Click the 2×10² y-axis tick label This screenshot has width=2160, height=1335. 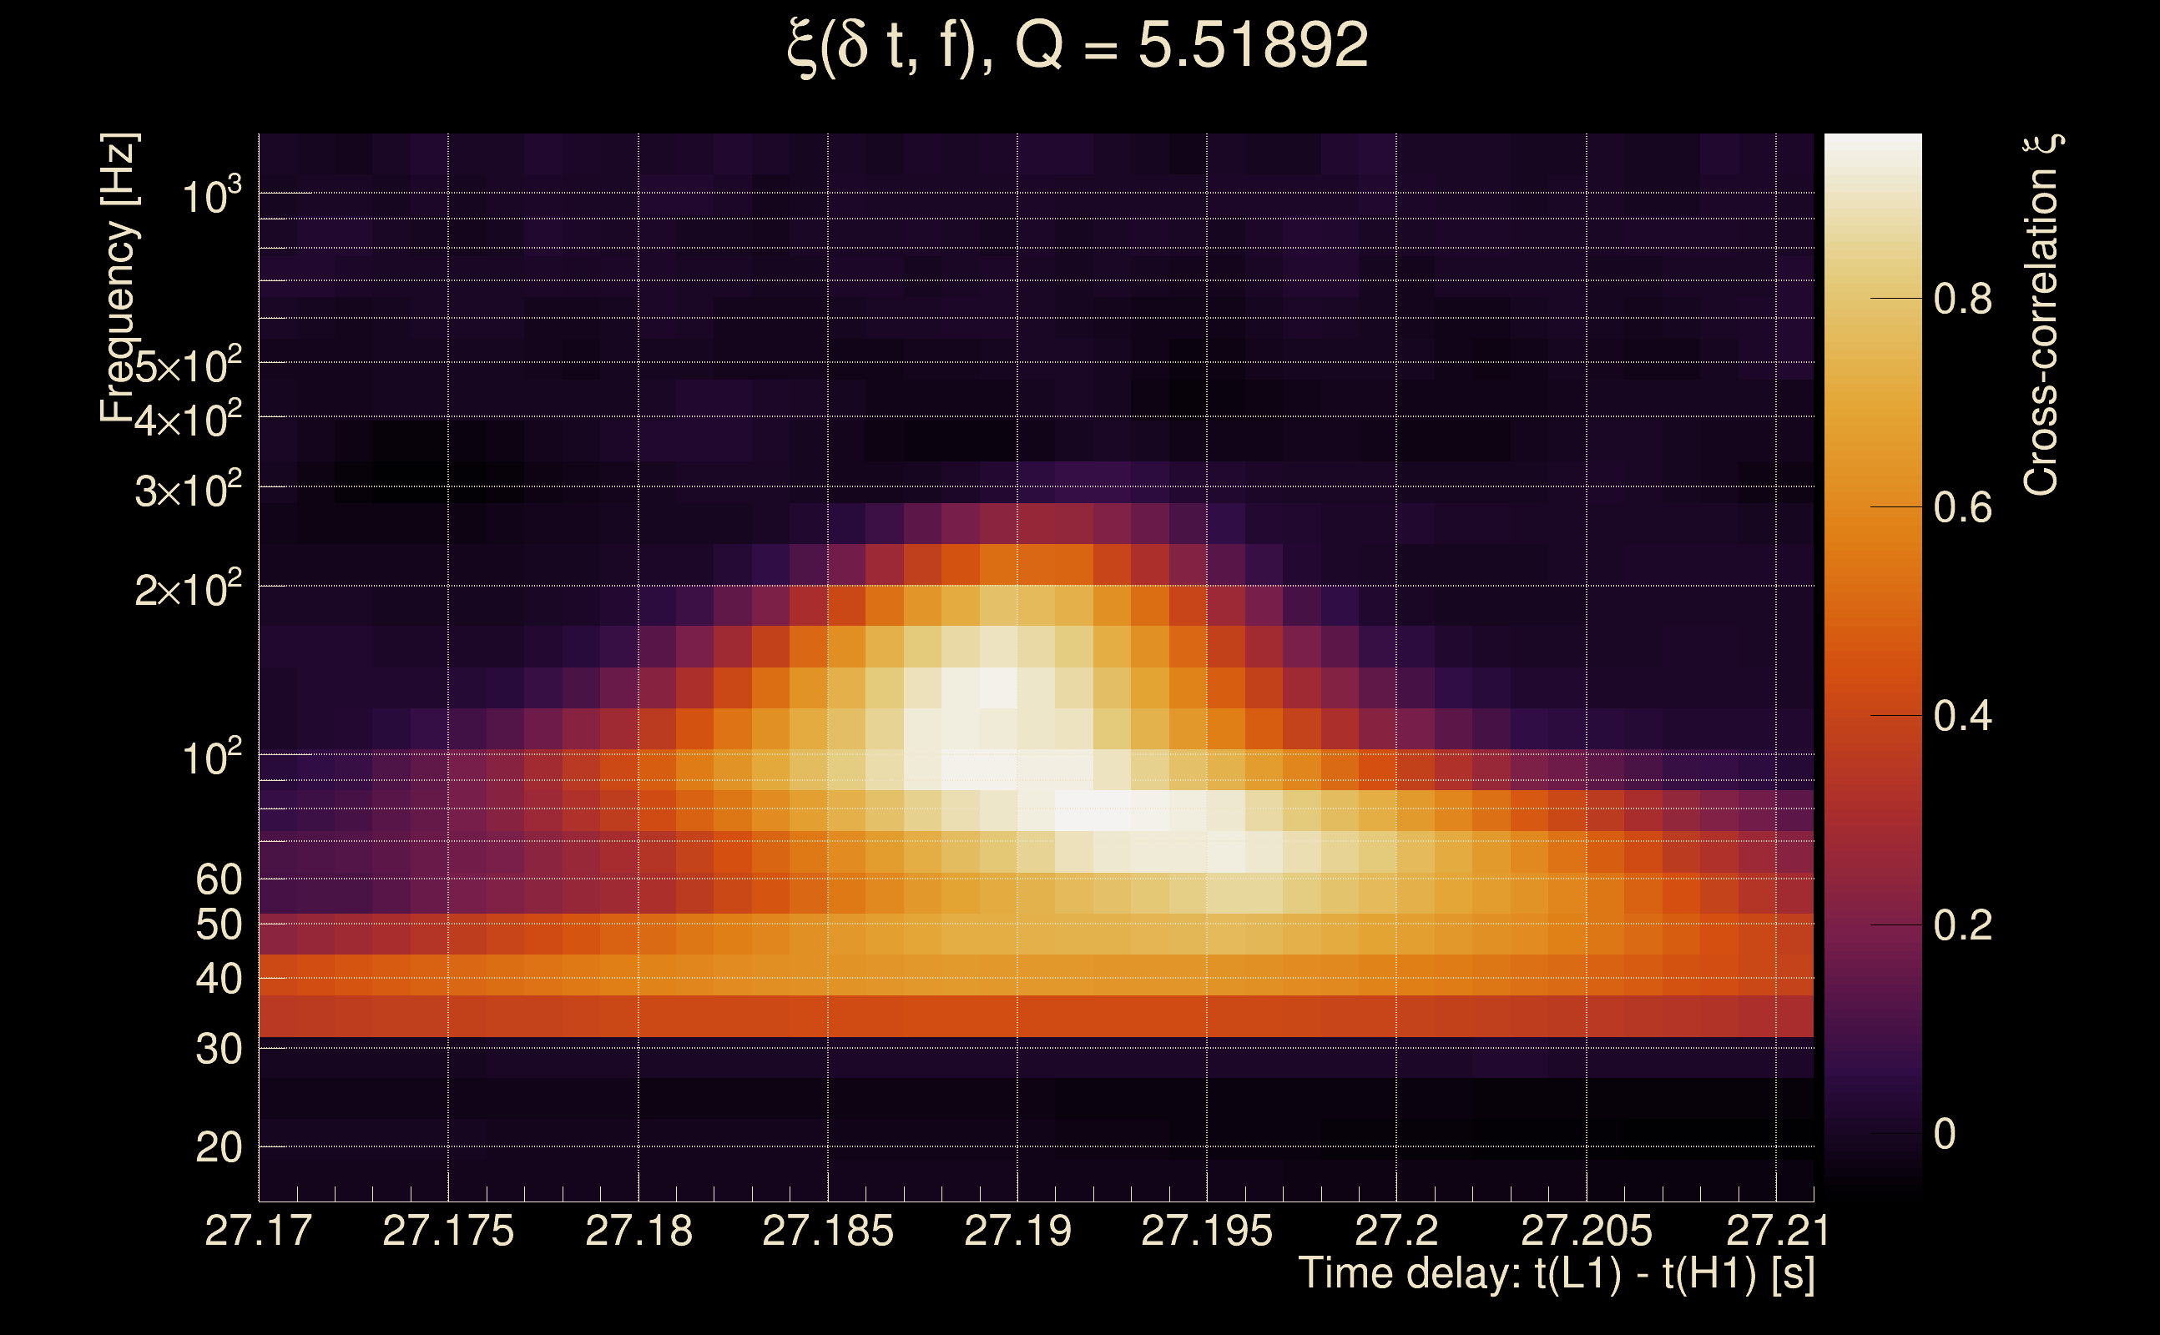pyautogui.click(x=187, y=589)
